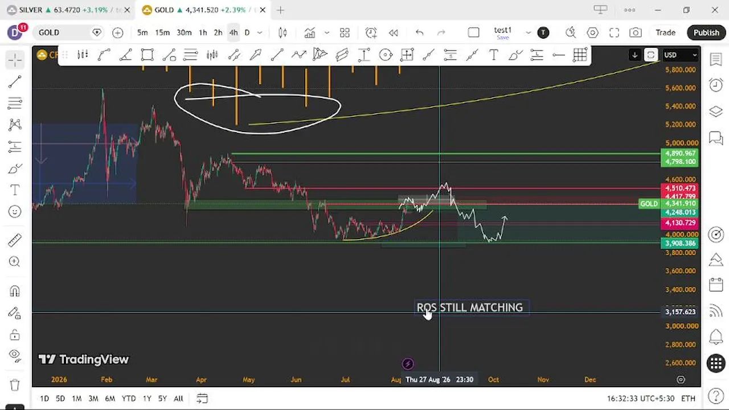Select the brush tool in left sidebar
Viewport: 729px width, 410px height.
pos(15,169)
